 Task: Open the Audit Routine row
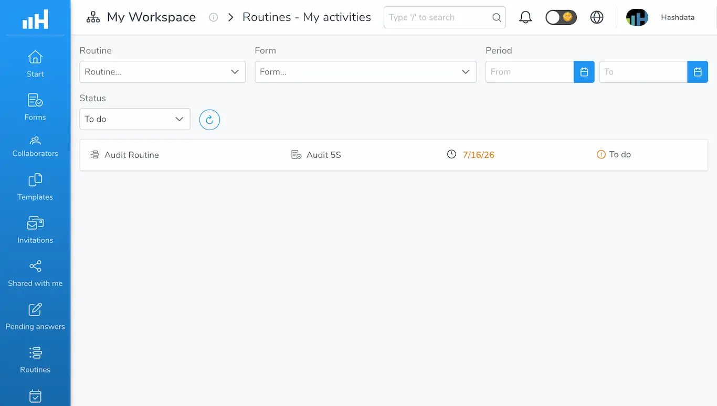click(x=394, y=155)
